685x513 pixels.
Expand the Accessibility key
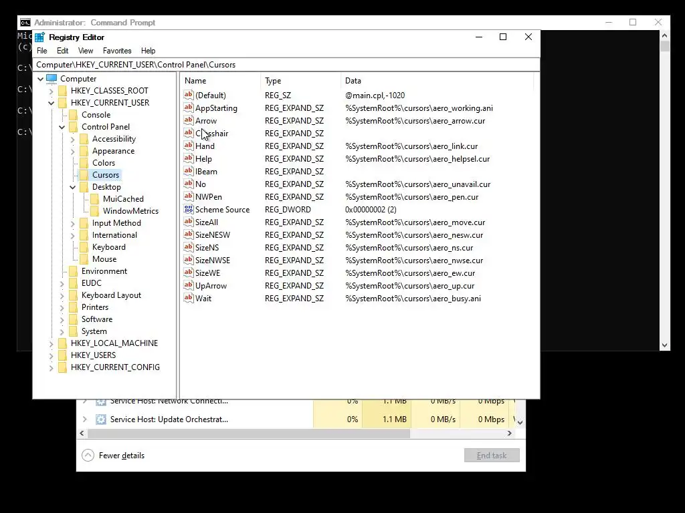72,139
